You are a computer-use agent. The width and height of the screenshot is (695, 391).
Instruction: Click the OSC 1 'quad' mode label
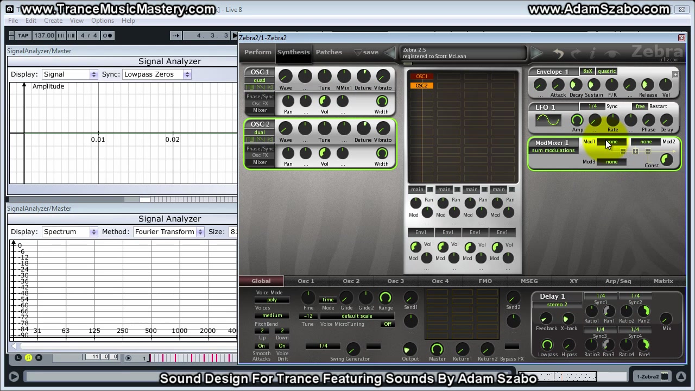[260, 80]
